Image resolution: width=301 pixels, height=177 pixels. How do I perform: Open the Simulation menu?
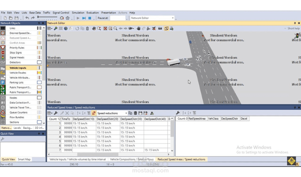tap(78, 13)
